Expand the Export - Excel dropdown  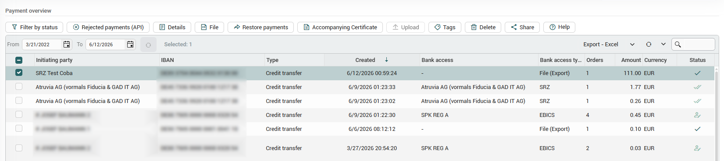point(632,45)
